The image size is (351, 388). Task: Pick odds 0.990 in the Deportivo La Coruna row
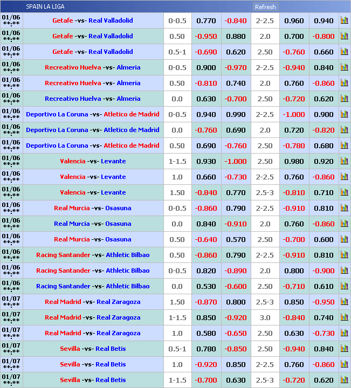point(236,115)
